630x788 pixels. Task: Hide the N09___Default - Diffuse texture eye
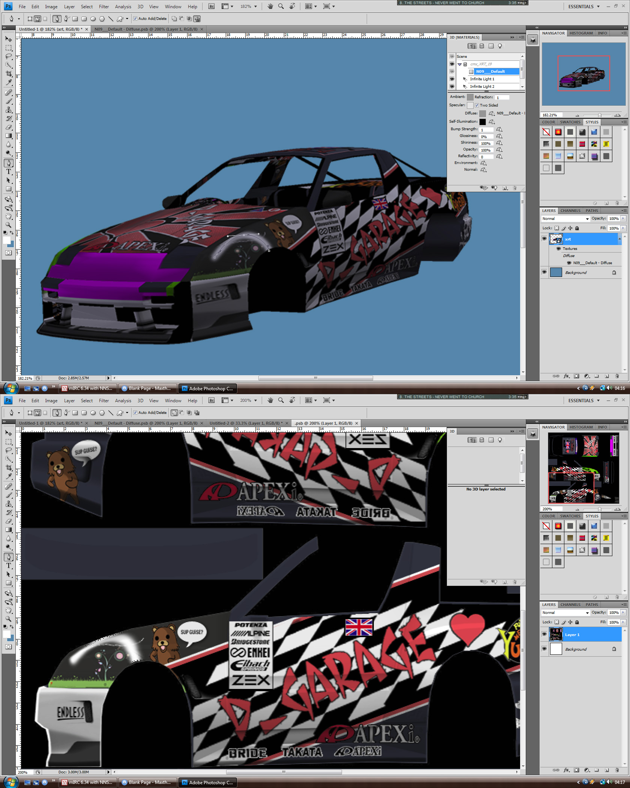tap(569, 263)
